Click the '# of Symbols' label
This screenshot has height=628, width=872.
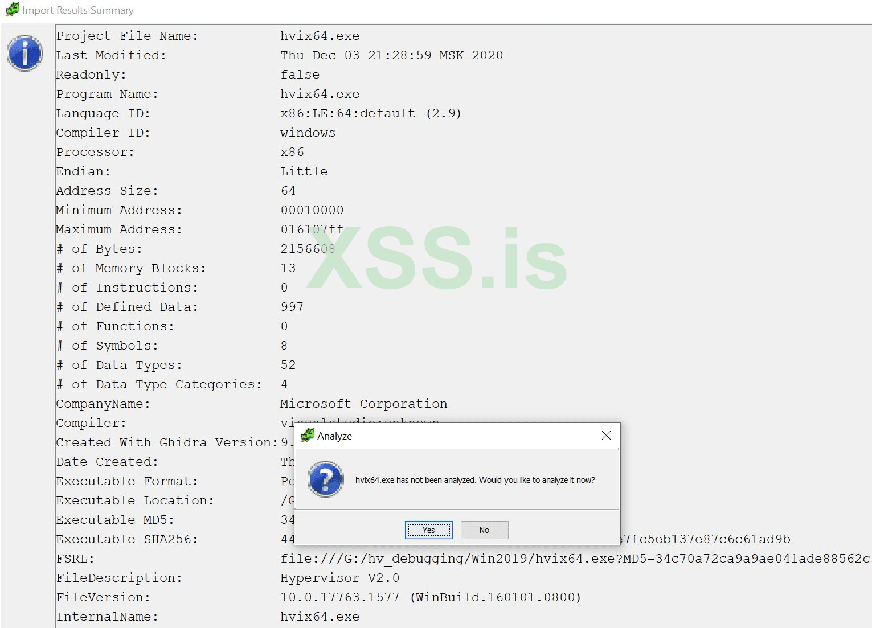(107, 346)
